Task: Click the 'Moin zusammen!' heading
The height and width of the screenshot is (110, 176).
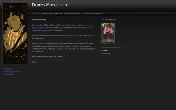Action: (39, 20)
